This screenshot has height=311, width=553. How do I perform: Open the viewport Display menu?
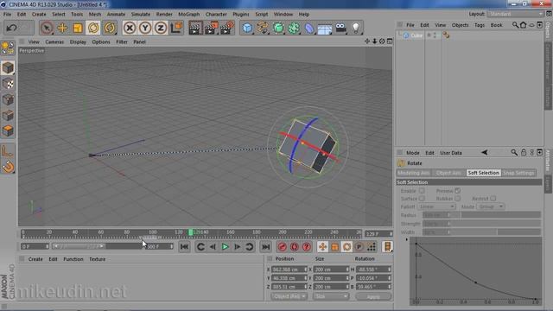[78, 42]
